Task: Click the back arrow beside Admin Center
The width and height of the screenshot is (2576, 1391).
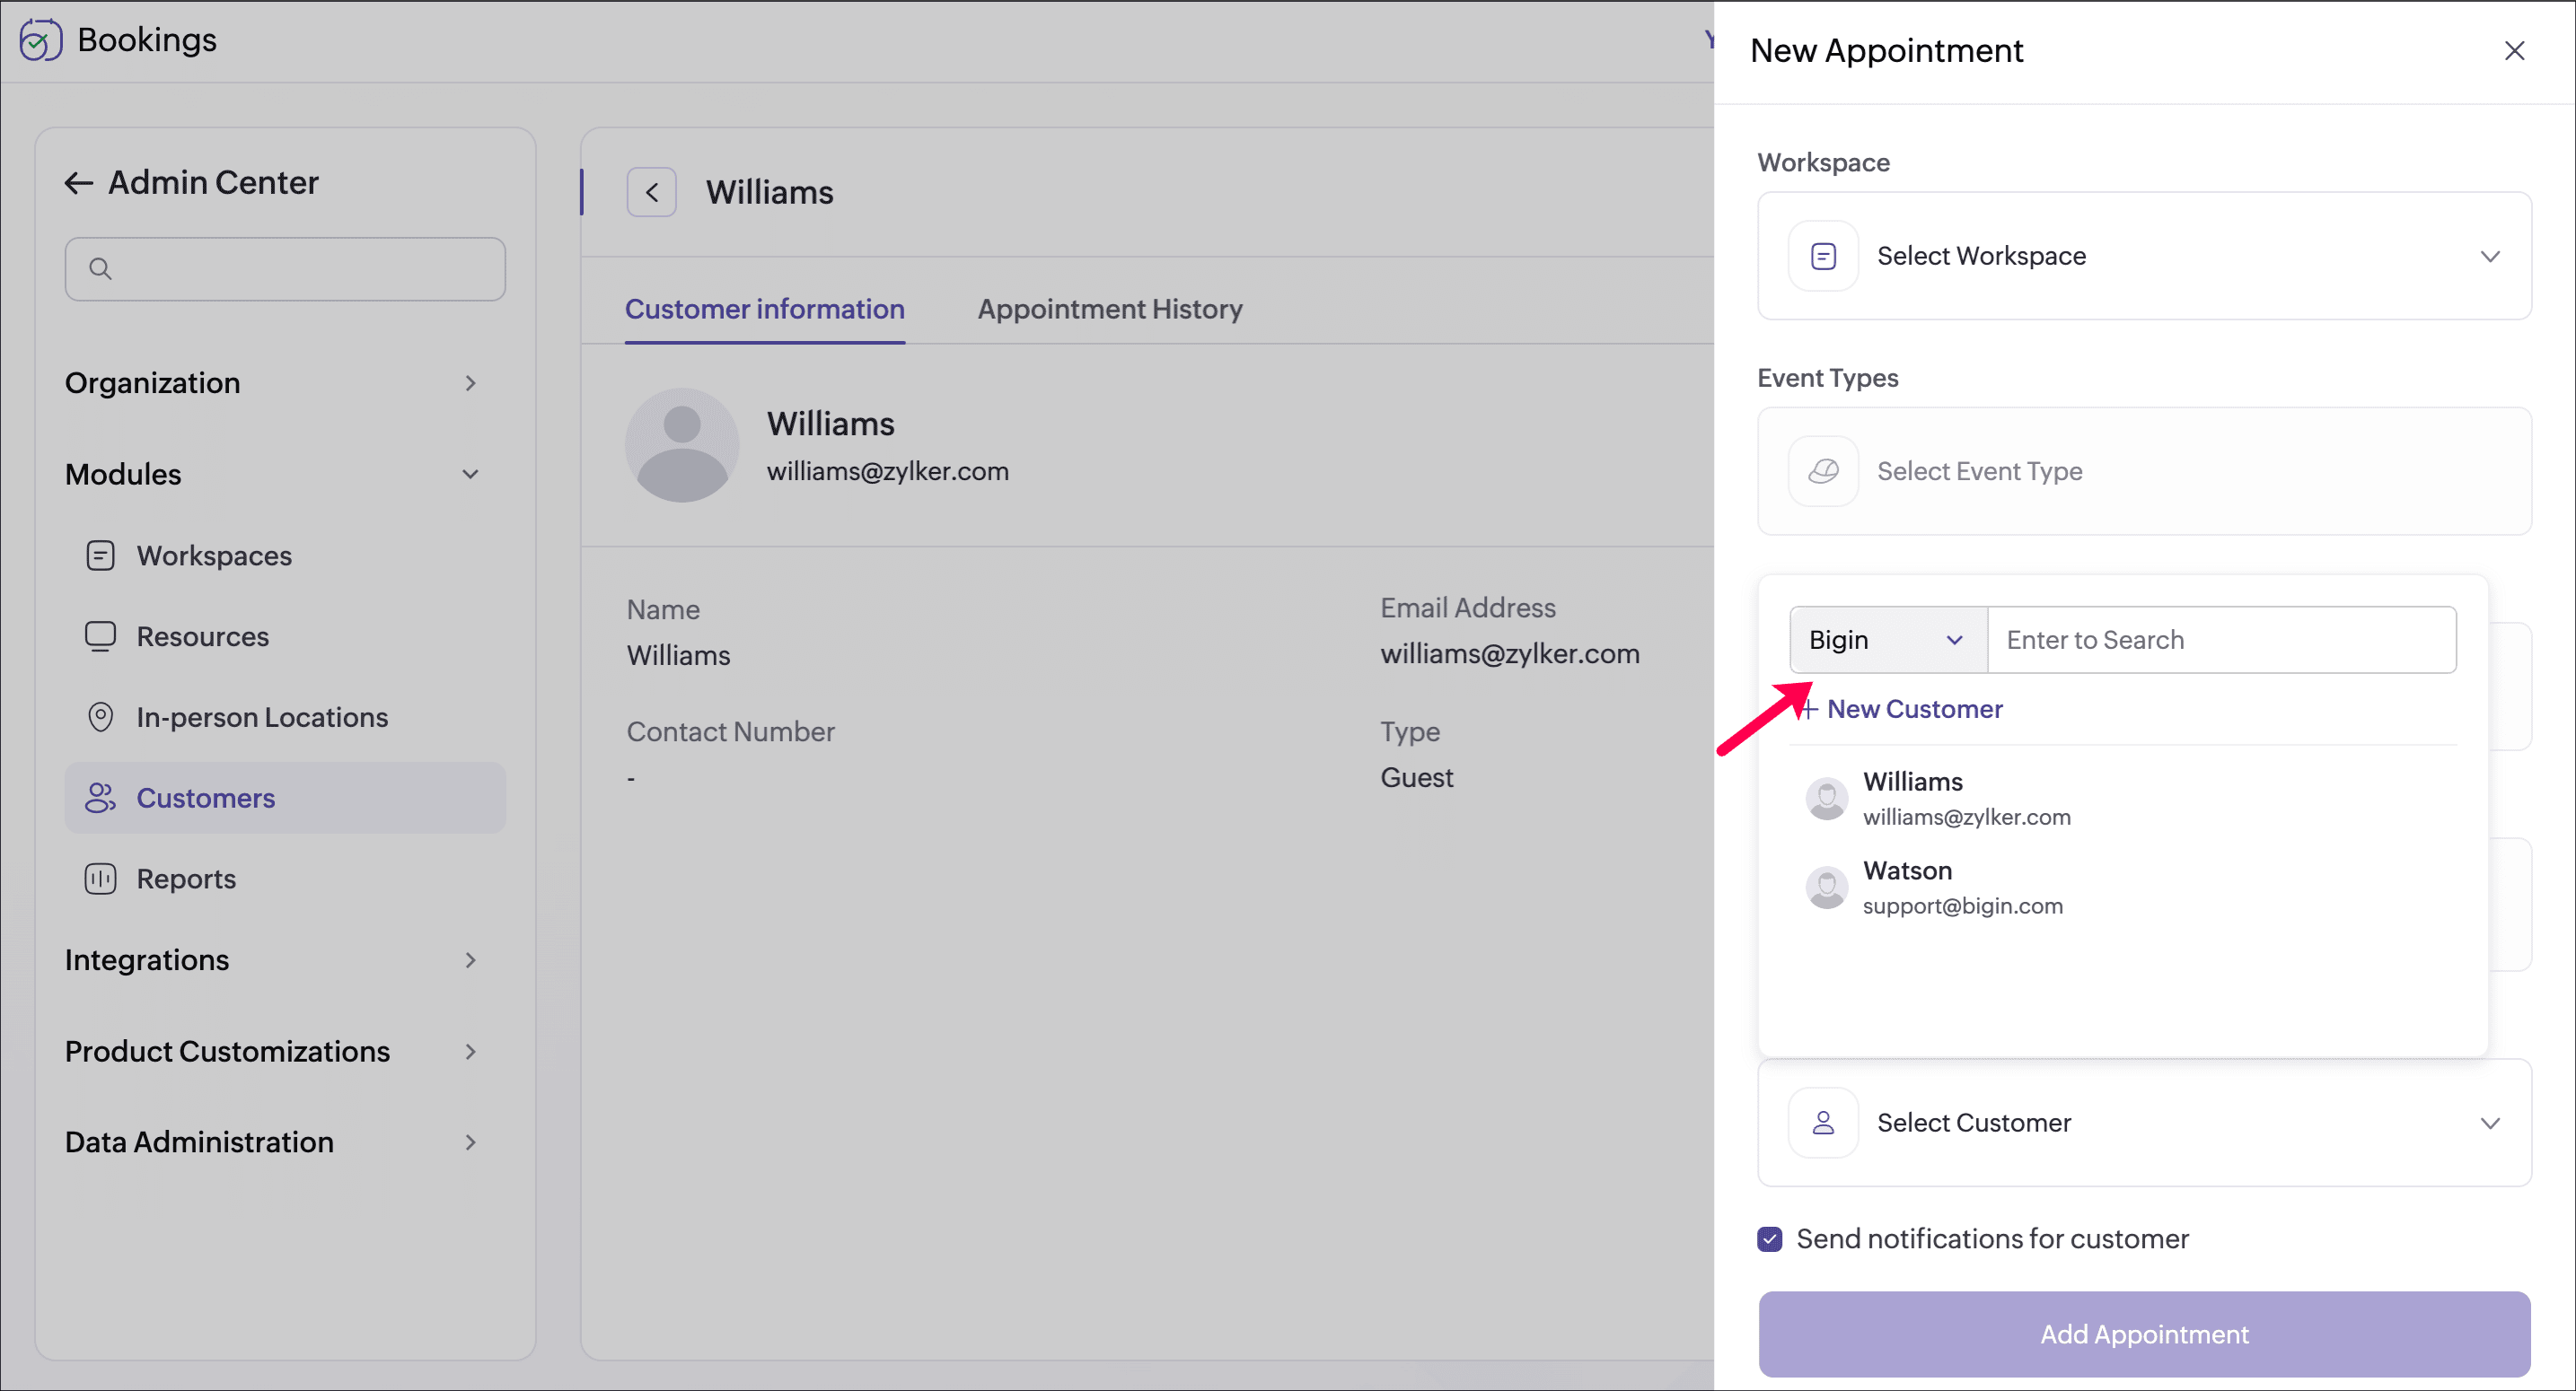Action: click(x=78, y=183)
